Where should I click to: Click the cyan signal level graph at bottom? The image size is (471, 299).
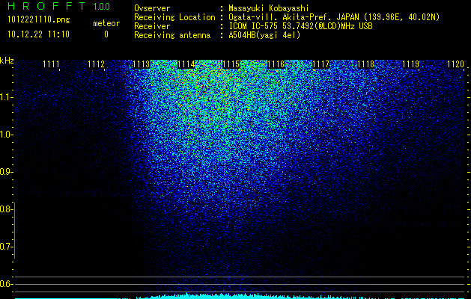[240, 296]
